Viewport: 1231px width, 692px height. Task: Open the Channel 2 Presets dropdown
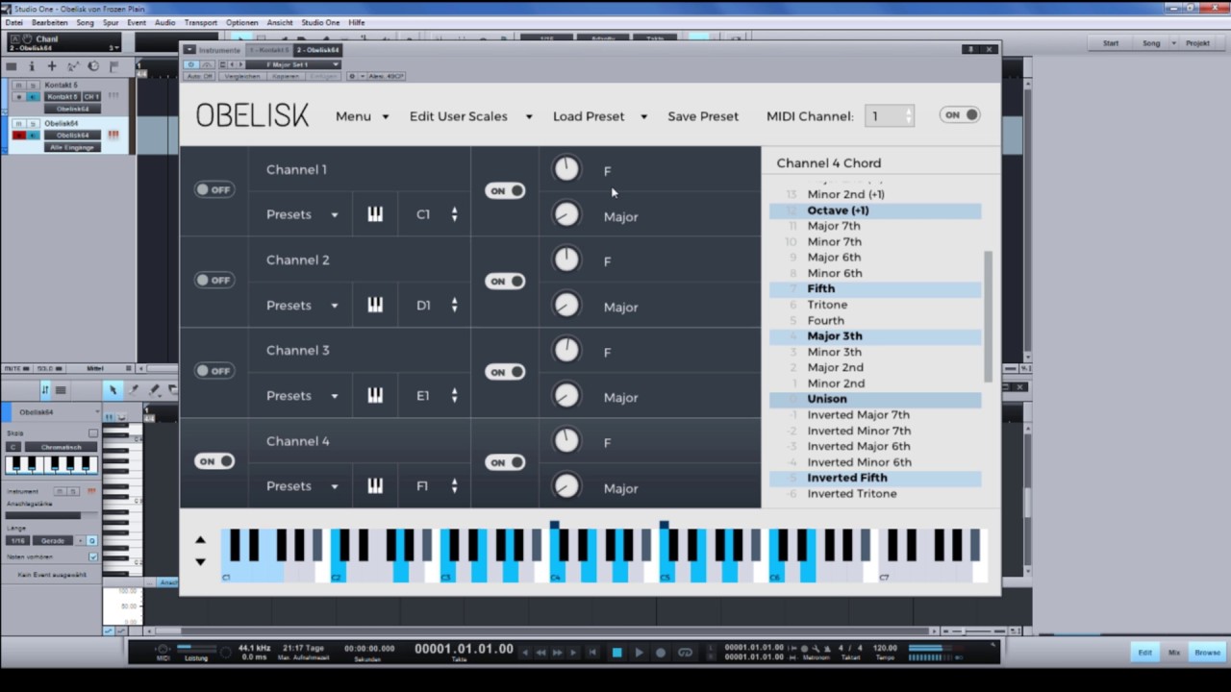click(302, 305)
